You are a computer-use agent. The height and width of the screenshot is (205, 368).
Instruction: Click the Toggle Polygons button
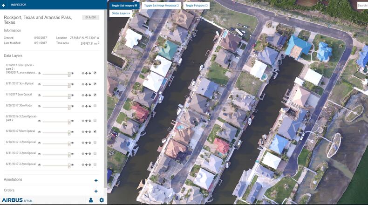pos(197,6)
